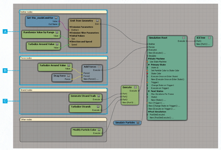This screenshot has height=150, width=221.
Task: Click the Emit output port on Emit from Geometry
Action: (x=100, y=24)
